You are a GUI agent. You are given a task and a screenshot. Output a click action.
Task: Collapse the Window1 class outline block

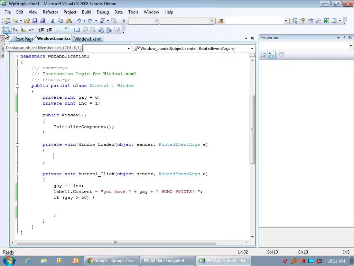click(x=17, y=86)
